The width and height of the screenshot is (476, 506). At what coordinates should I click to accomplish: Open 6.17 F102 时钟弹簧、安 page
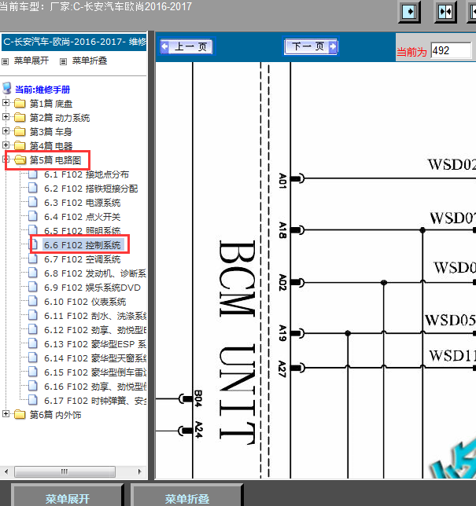pos(95,401)
